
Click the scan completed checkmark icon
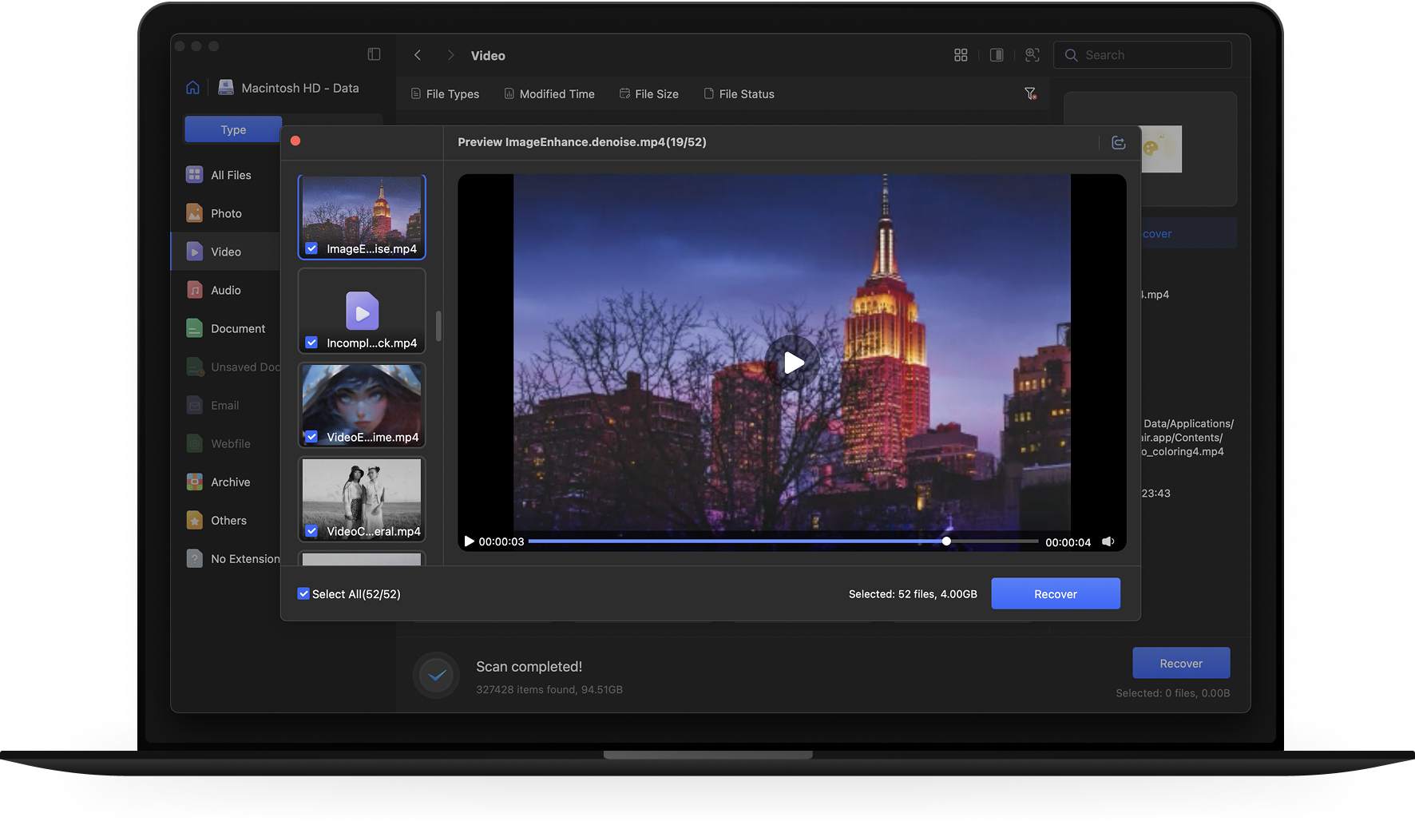(436, 676)
